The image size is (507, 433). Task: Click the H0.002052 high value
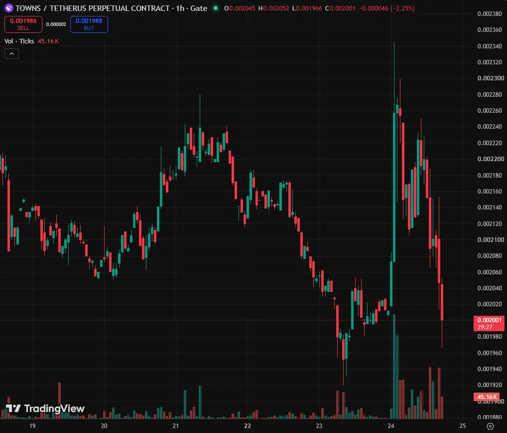pyautogui.click(x=273, y=8)
